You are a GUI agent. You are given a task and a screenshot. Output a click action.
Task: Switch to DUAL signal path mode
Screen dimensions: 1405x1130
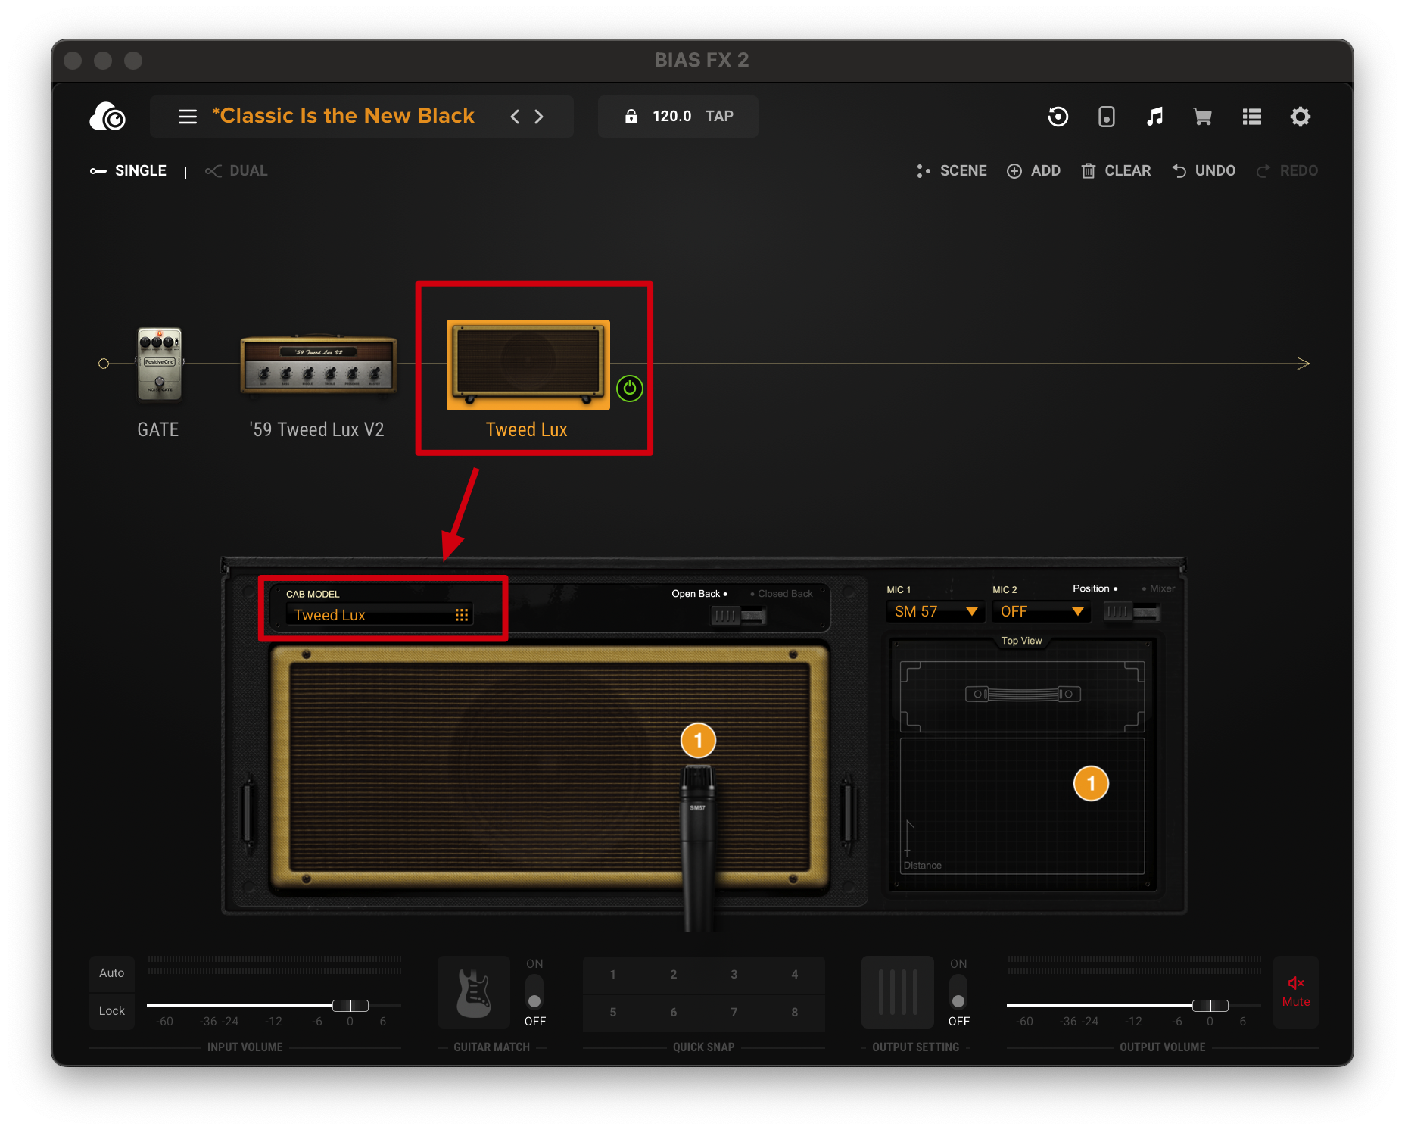pos(237,171)
